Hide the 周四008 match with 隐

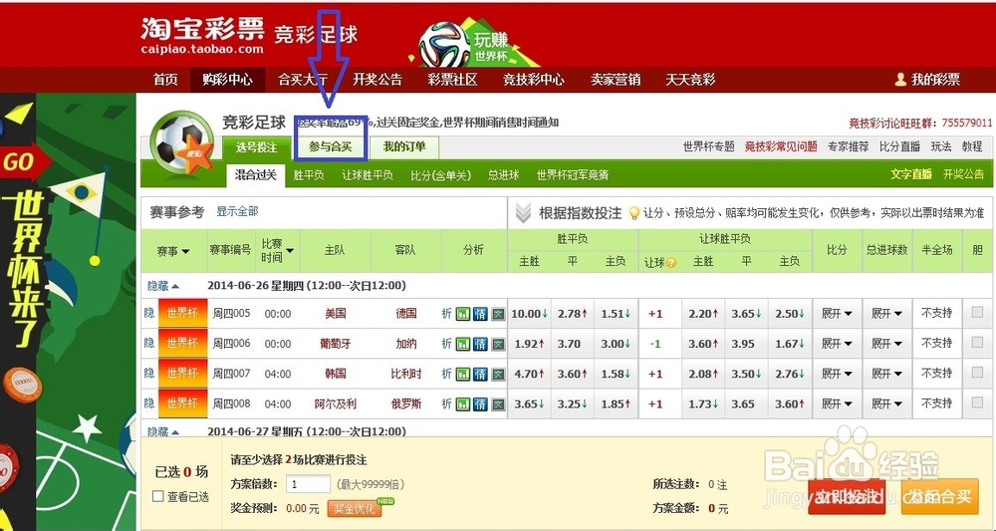(149, 402)
